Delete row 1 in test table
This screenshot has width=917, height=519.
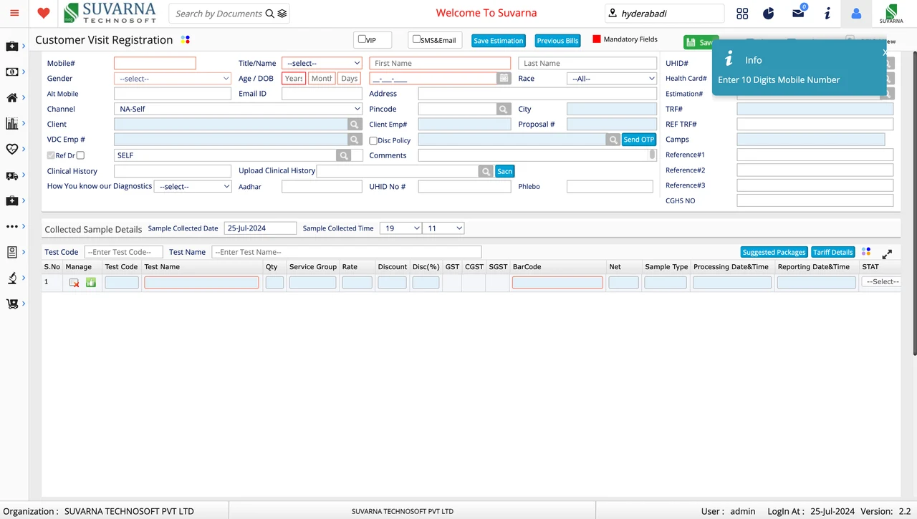point(74,283)
